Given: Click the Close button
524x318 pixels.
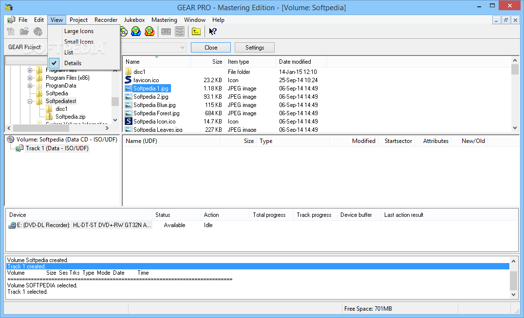Looking at the screenshot, I should pyautogui.click(x=211, y=47).
